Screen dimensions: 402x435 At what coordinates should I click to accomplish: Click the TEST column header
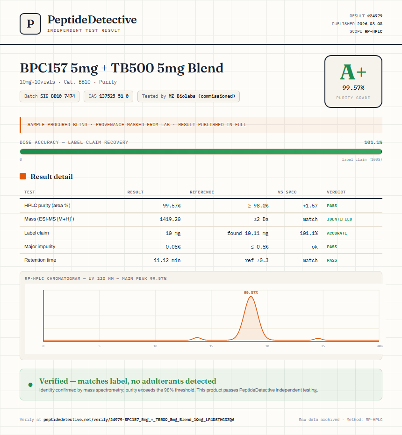point(30,192)
